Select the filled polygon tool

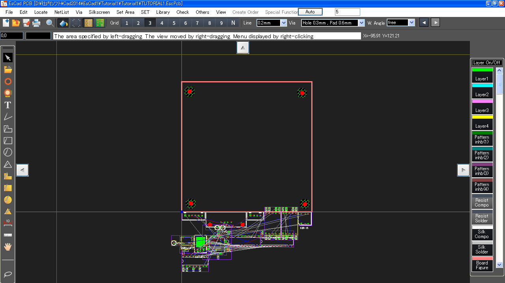click(x=8, y=176)
